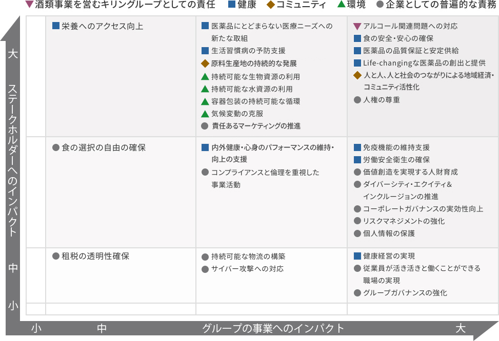This screenshot has height=341, width=499.
Task: Click the purple inverted triangle in the legend
Action: pos(29,5)
